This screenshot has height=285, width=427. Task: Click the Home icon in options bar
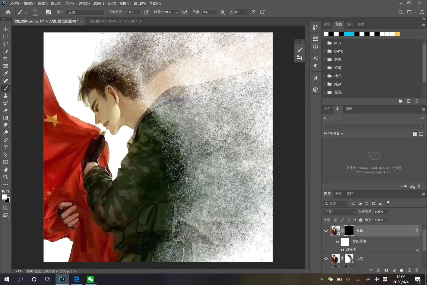(x=8, y=12)
